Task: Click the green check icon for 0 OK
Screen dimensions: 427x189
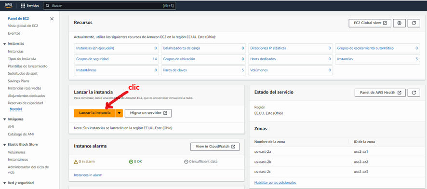Action: tap(131, 162)
